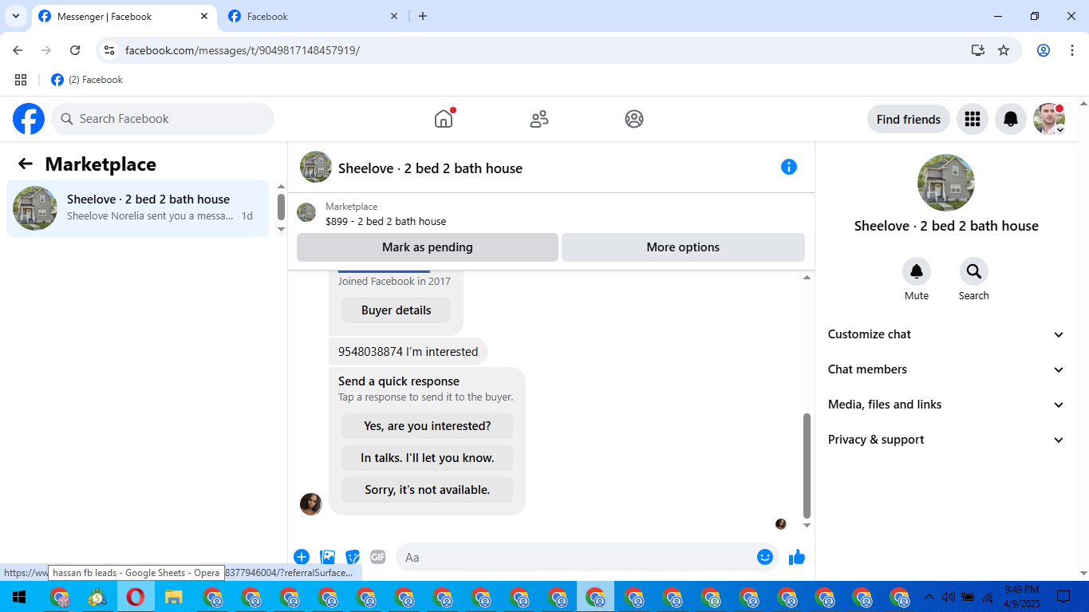Viewport: 1089px width, 612px height.
Task: Click large listing photo in right panel
Action: pos(946,183)
